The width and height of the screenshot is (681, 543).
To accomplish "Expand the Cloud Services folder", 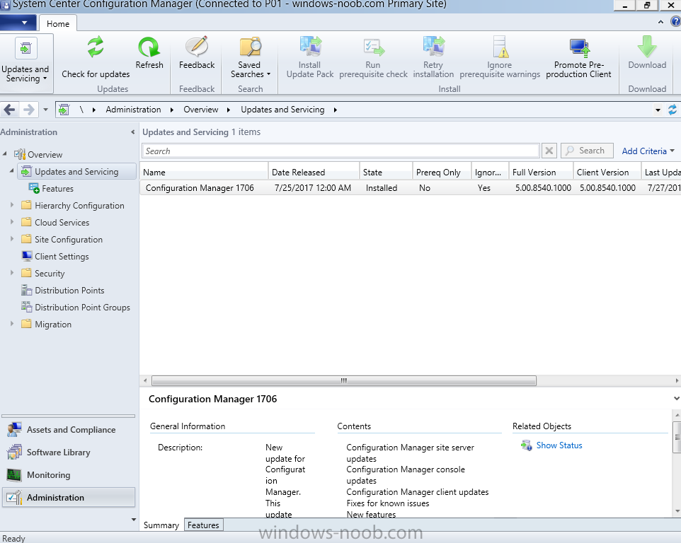I will point(12,221).
